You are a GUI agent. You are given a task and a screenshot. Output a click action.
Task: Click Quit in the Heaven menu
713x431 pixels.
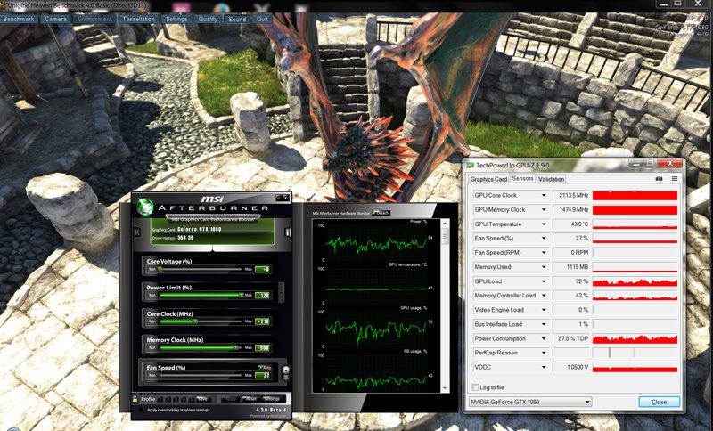(262, 19)
